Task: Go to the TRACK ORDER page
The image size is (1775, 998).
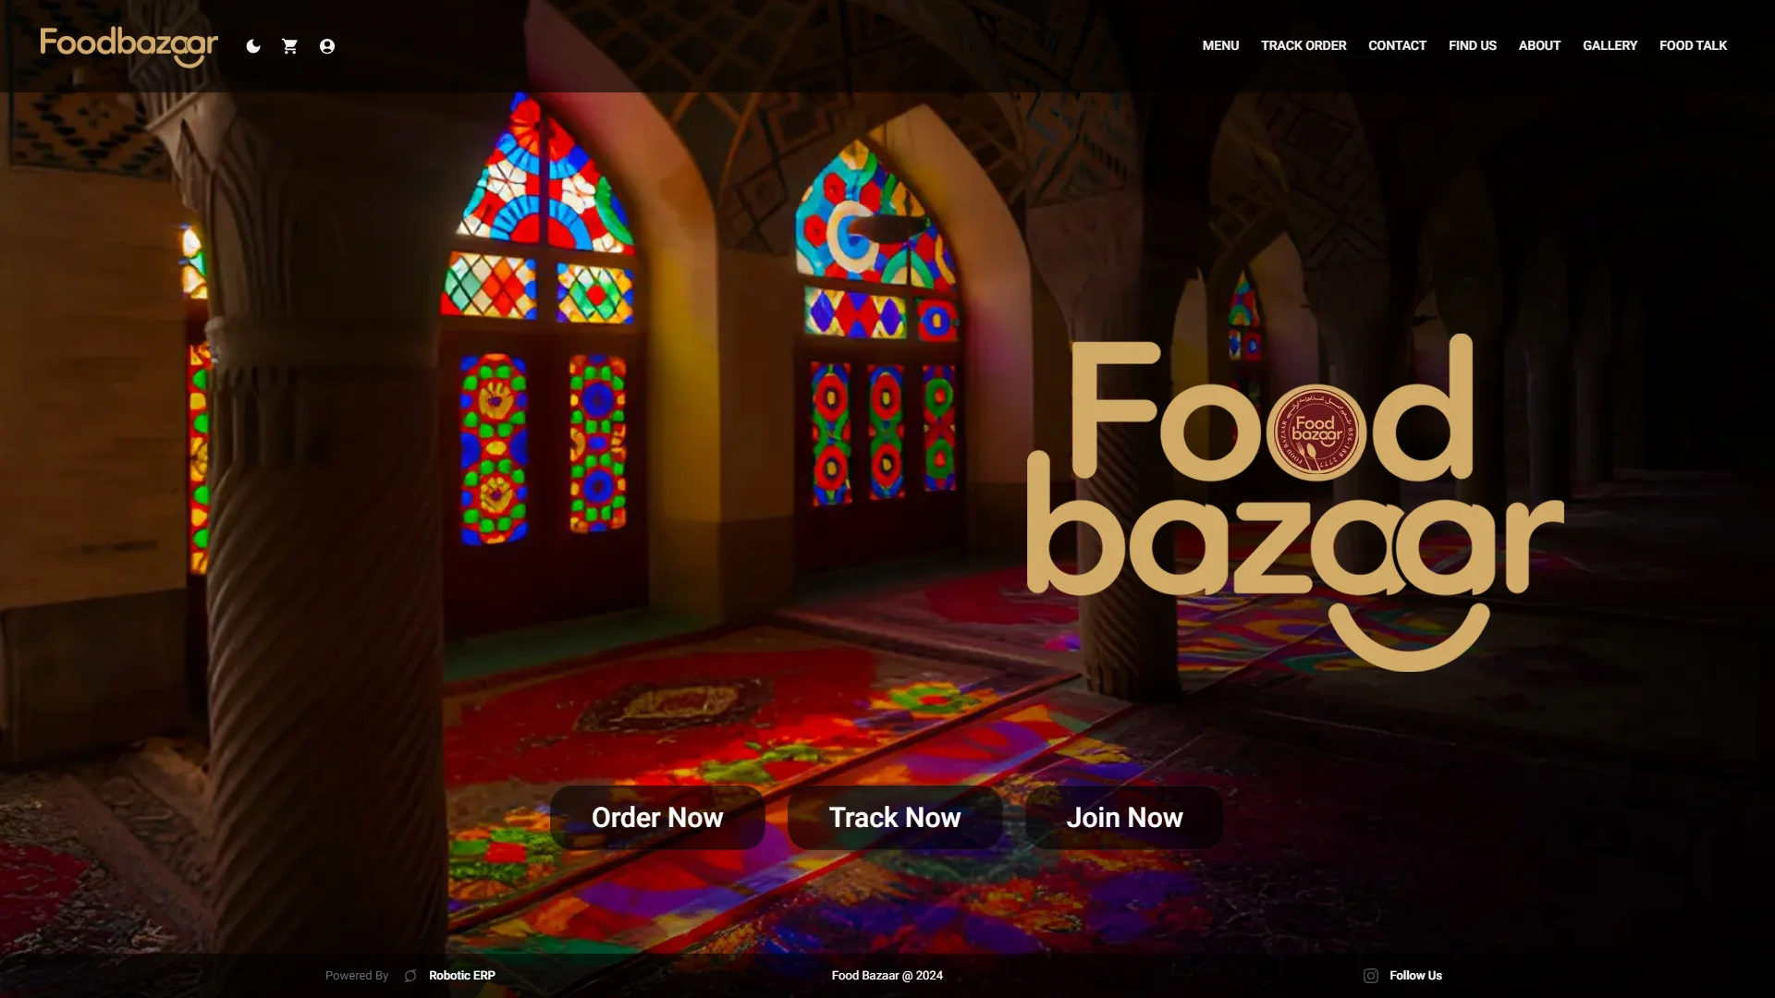Action: (x=1304, y=45)
